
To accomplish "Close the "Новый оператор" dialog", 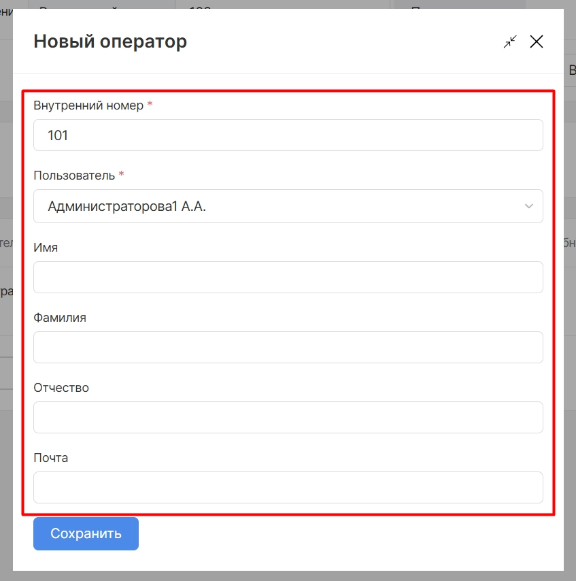I will 537,41.
